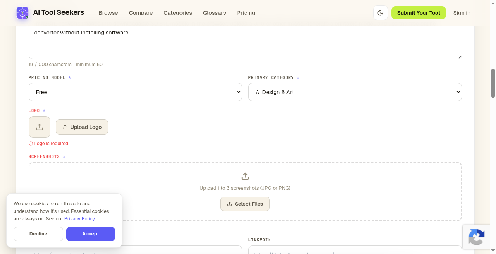Image resolution: width=496 pixels, height=254 pixels.
Task: Decline cookies in the banner
Action: [x=38, y=234]
